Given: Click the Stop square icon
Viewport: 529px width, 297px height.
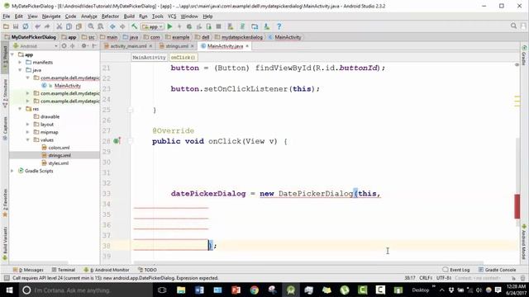Looking at the screenshot, I should pos(218,26).
